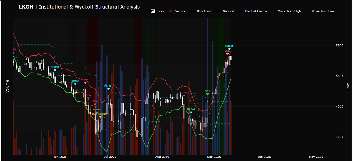This screenshot has width=353, height=161.
Task: Click the Price axis title
Action: pyautogui.click(x=348, y=86)
